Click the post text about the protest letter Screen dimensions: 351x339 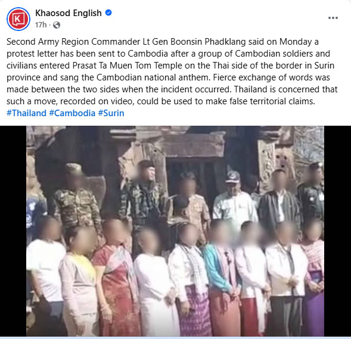172,71
